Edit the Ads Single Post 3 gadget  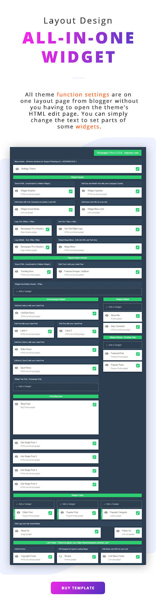(94, 471)
